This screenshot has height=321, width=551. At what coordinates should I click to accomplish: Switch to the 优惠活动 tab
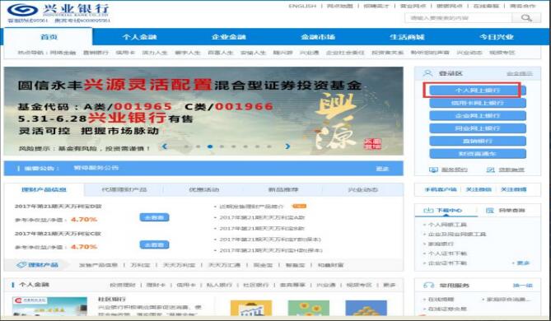click(x=203, y=189)
